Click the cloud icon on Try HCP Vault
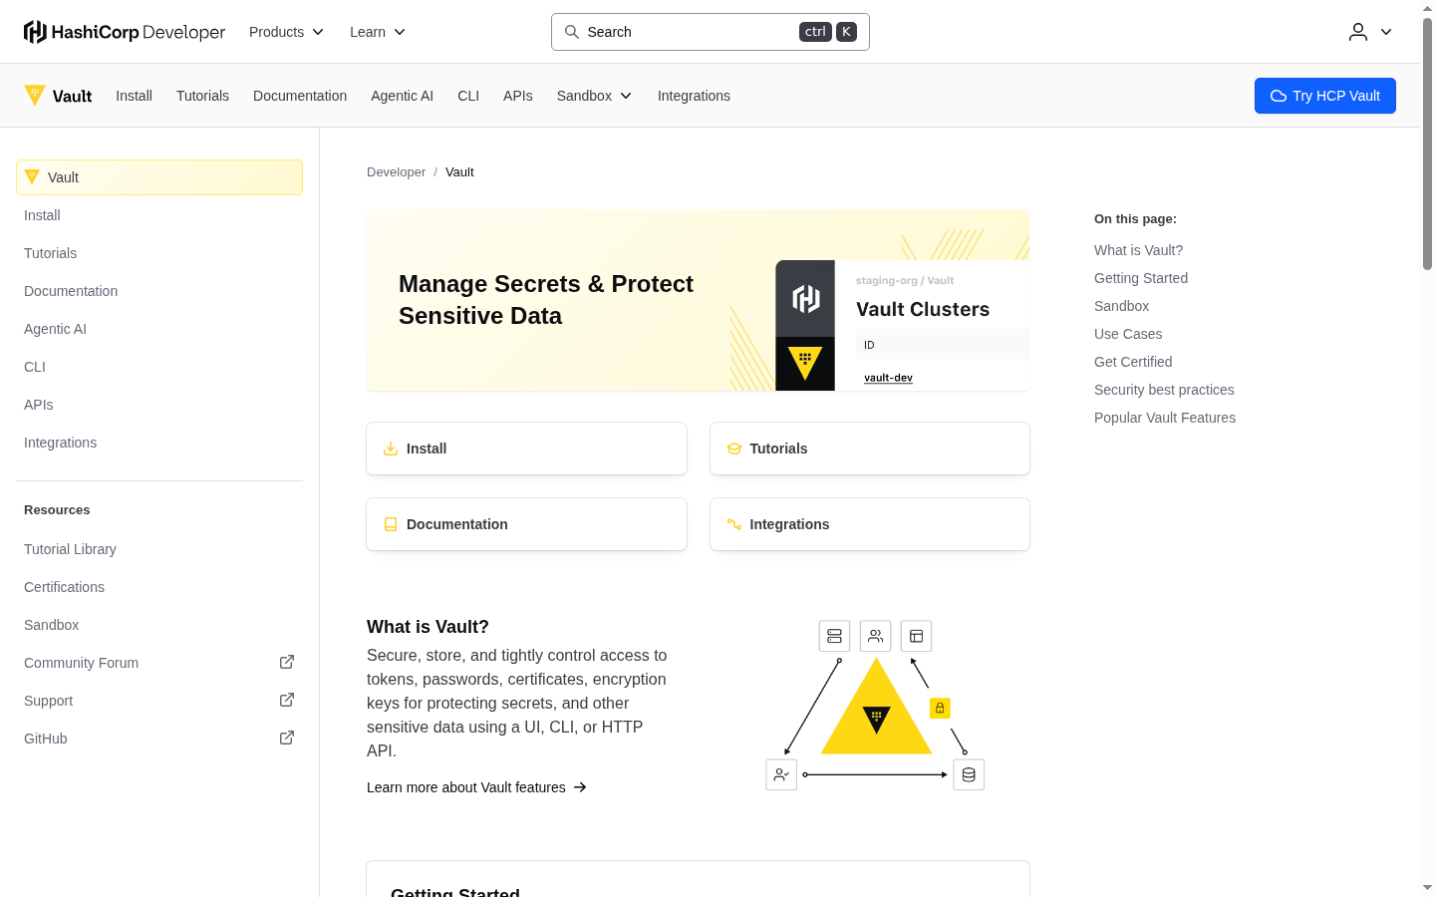1435x897 pixels. [x=1279, y=96]
